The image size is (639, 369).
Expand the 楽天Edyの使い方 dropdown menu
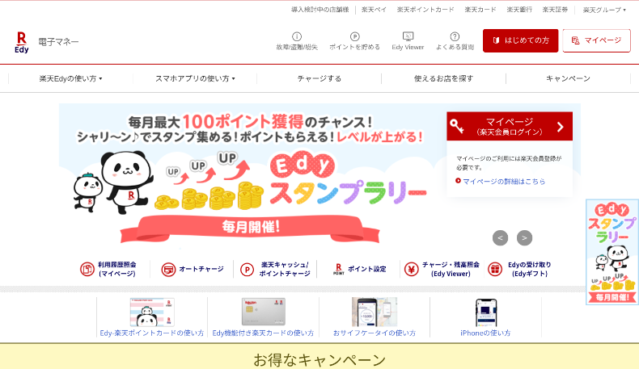point(70,78)
